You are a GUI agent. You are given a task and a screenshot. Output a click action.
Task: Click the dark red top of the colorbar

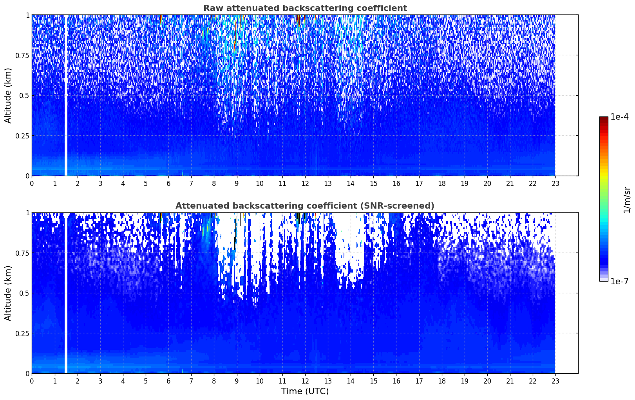coord(604,119)
